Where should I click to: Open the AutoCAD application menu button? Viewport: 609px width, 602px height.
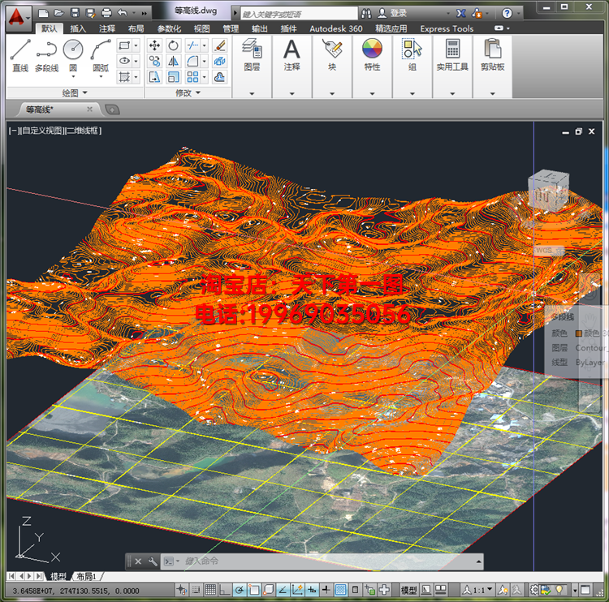tap(18, 18)
